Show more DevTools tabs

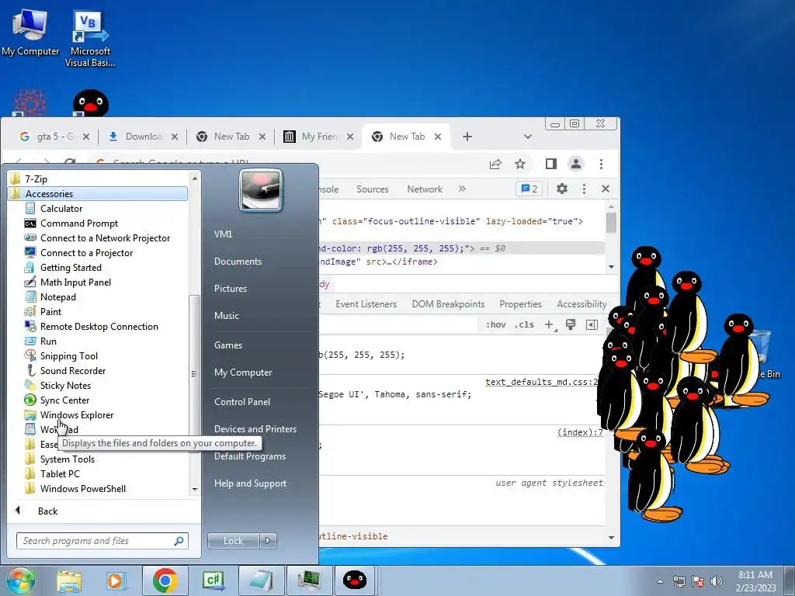coord(461,189)
